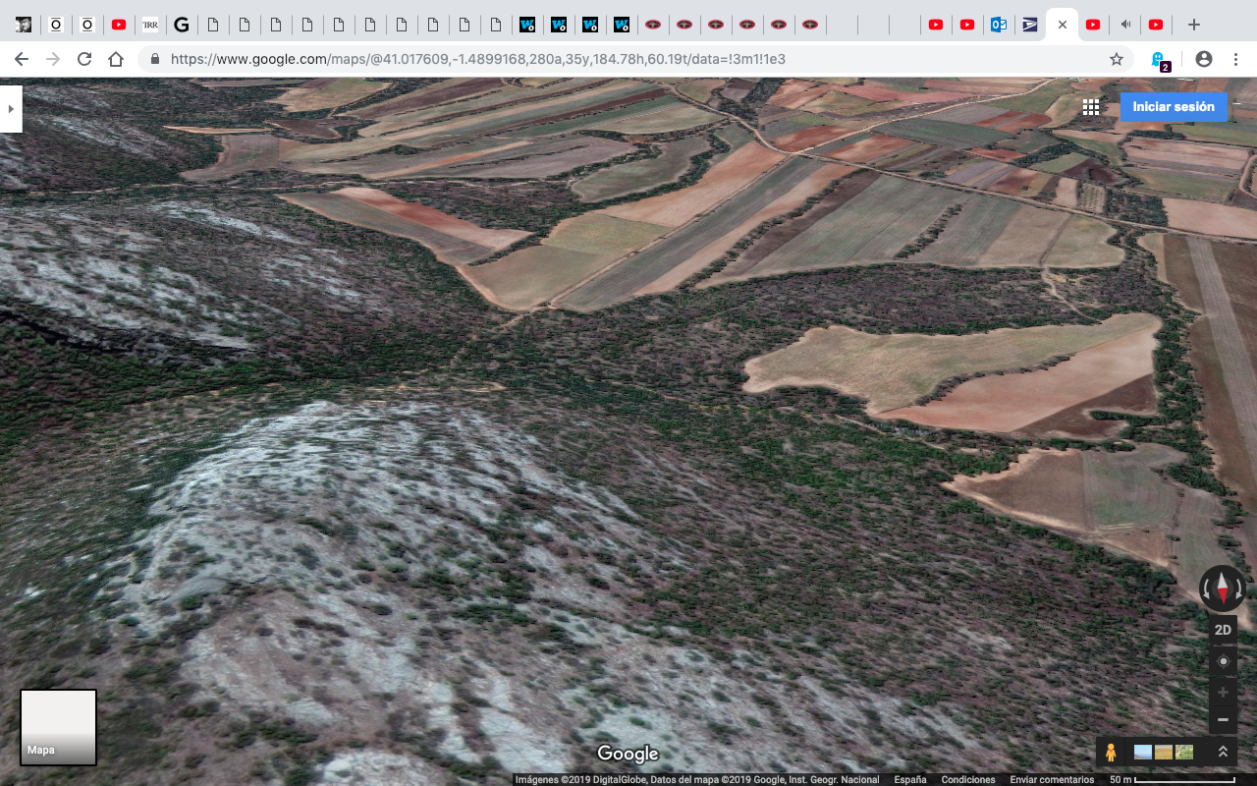Open the Chrome three-dot menu

(1236, 59)
